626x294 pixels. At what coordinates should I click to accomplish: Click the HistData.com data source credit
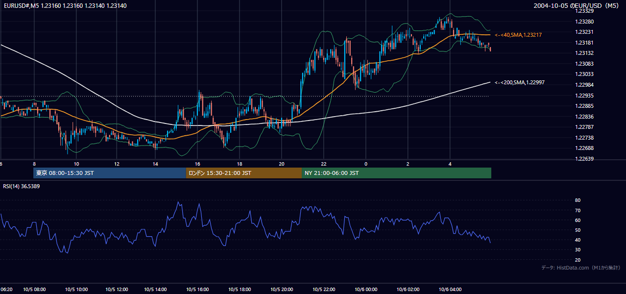coord(581,268)
